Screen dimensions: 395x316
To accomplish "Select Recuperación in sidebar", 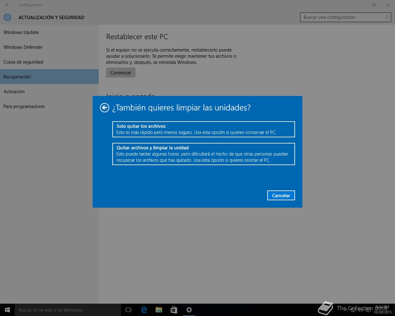I will pos(49,77).
